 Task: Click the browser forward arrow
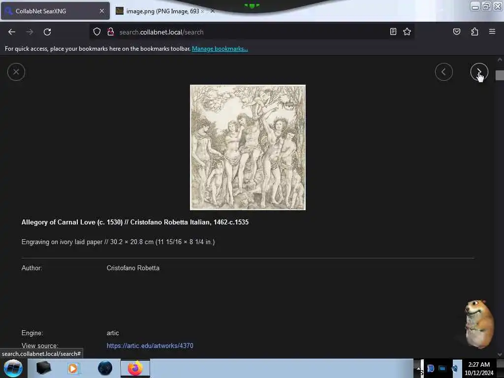pos(30,32)
